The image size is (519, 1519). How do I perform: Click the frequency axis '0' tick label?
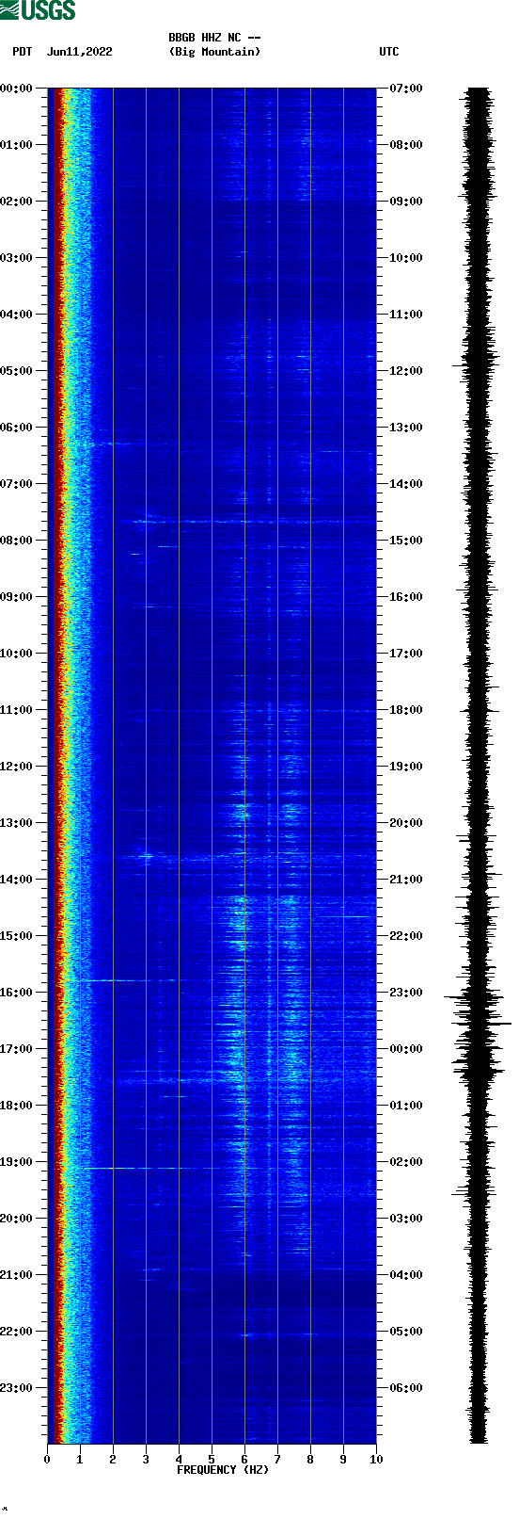47,1460
